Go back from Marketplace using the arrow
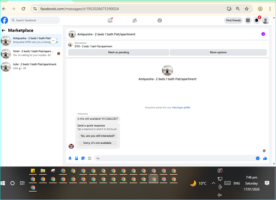 (x=3, y=30)
